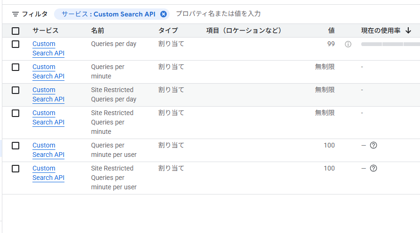Check the Site Restricted Queries per minute checkbox
Screen dimensions: 420x233
tap(16, 113)
